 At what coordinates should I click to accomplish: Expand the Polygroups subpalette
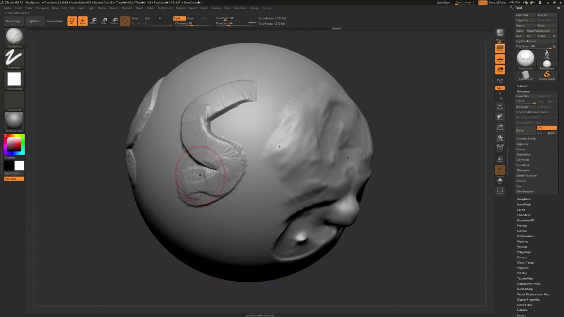pyautogui.click(x=524, y=252)
